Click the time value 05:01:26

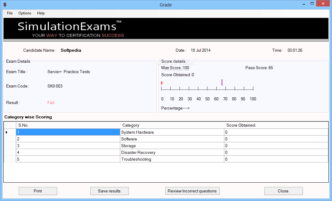[295, 50]
